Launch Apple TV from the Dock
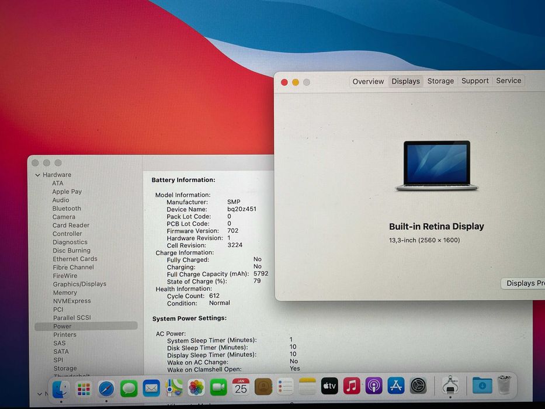545x409 pixels. pyautogui.click(x=329, y=386)
